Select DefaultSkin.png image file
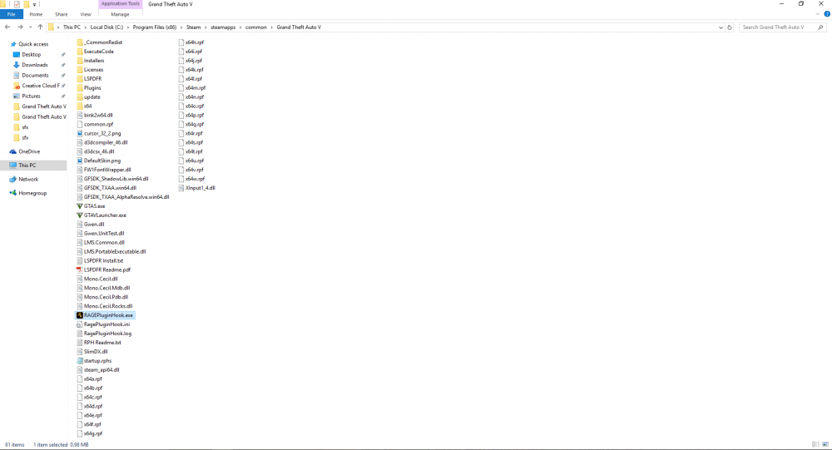 coord(99,161)
